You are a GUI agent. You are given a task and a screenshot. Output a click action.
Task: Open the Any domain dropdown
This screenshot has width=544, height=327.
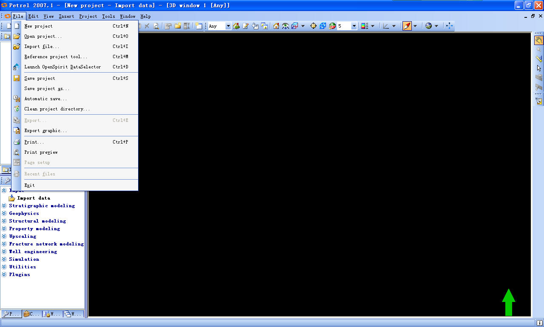tap(228, 26)
